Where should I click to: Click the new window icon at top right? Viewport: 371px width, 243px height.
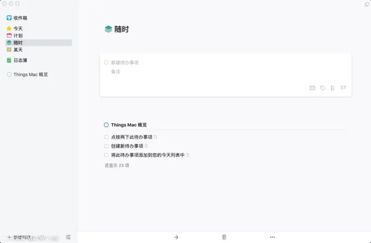coord(367,4)
